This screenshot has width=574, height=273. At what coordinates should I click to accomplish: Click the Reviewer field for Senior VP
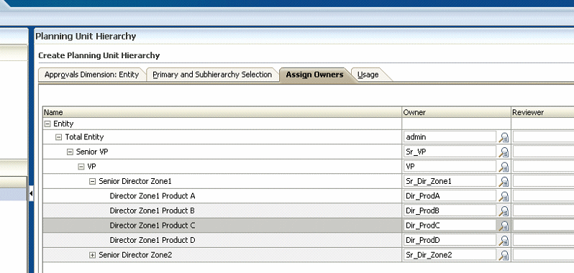tap(543, 152)
